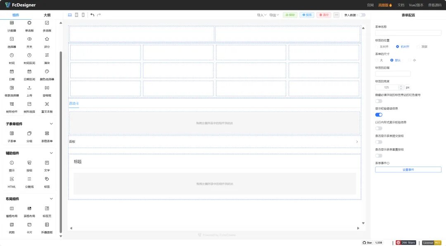Collapse the 布局组件 section
Screen dimensions: 446x246
51,199
